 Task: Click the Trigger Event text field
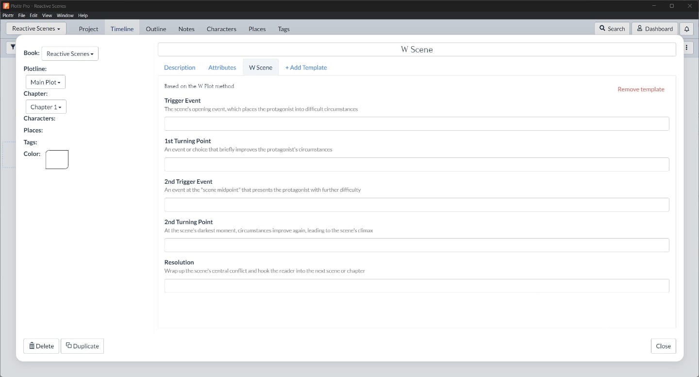(416, 124)
